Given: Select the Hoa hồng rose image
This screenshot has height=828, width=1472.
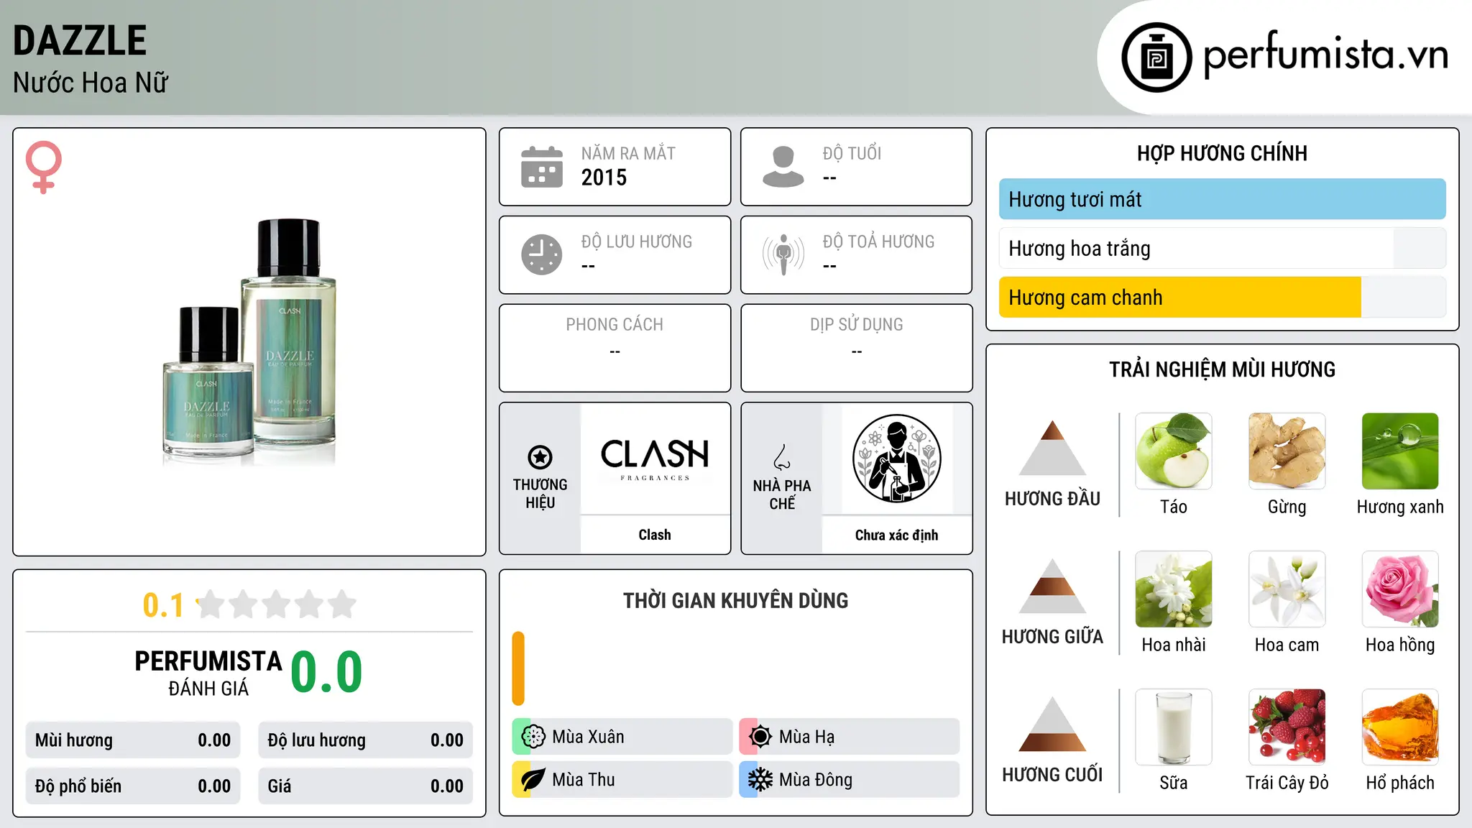Looking at the screenshot, I should 1400,589.
